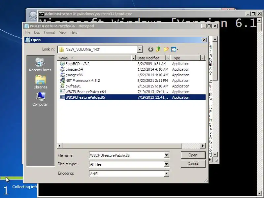Open the Notepad Edit menu
Viewport: 264px width, 198px height.
[37, 32]
